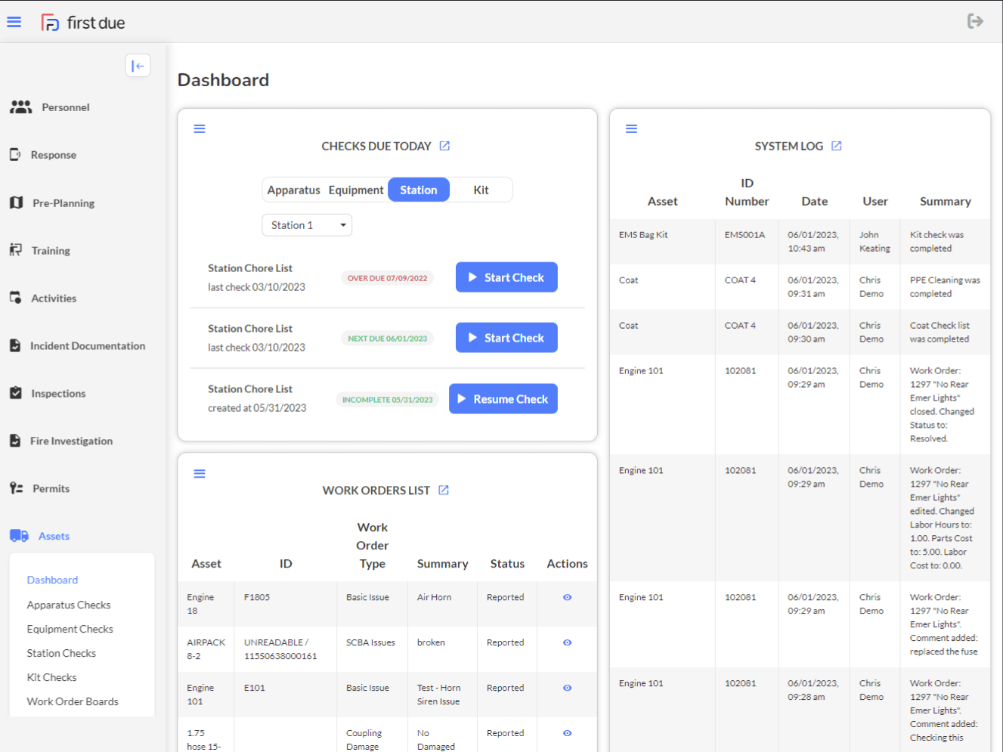Collapse the sidebar with the arrow button
The width and height of the screenshot is (1003, 752).
[138, 66]
